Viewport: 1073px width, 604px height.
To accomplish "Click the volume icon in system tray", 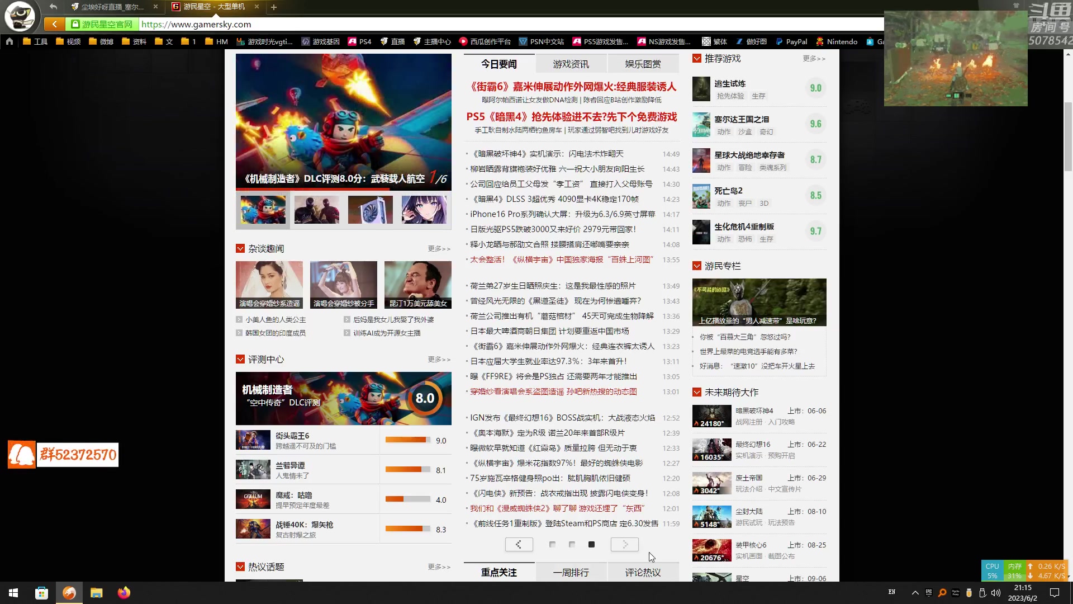I will click(995, 593).
